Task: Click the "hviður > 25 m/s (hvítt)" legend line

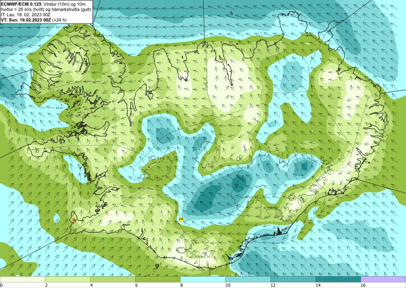Action: point(45,9)
